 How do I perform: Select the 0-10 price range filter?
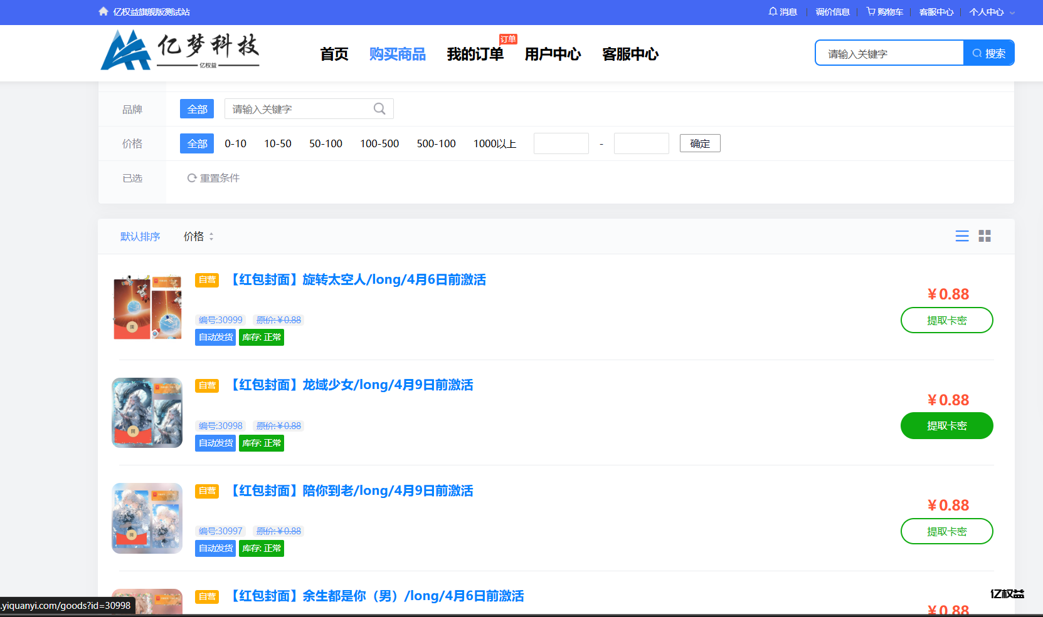tap(235, 143)
